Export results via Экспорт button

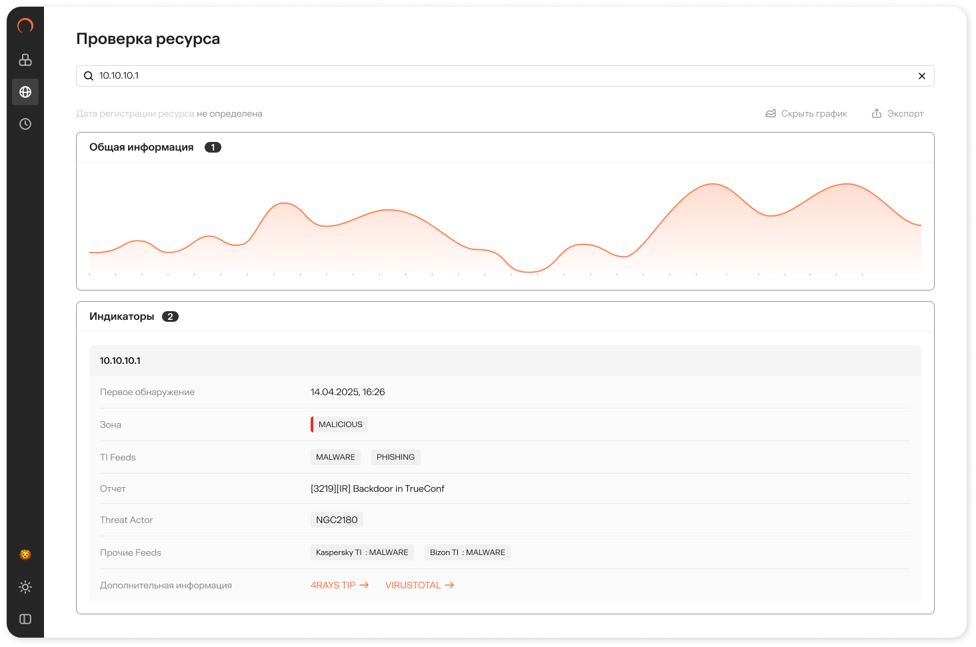point(897,114)
